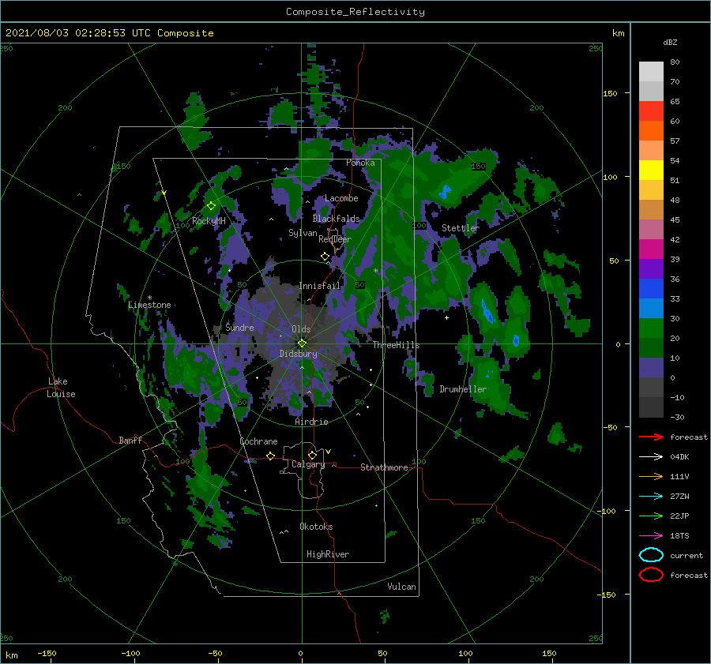Click the Blackfalds map label
The height and width of the screenshot is (664, 711).
(x=336, y=219)
